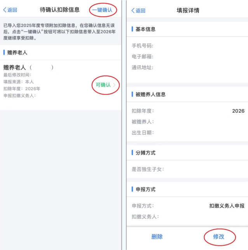Screen dimensions: 248x250
Task: Tap the green 可确认 status link
Action: pyautogui.click(x=103, y=85)
